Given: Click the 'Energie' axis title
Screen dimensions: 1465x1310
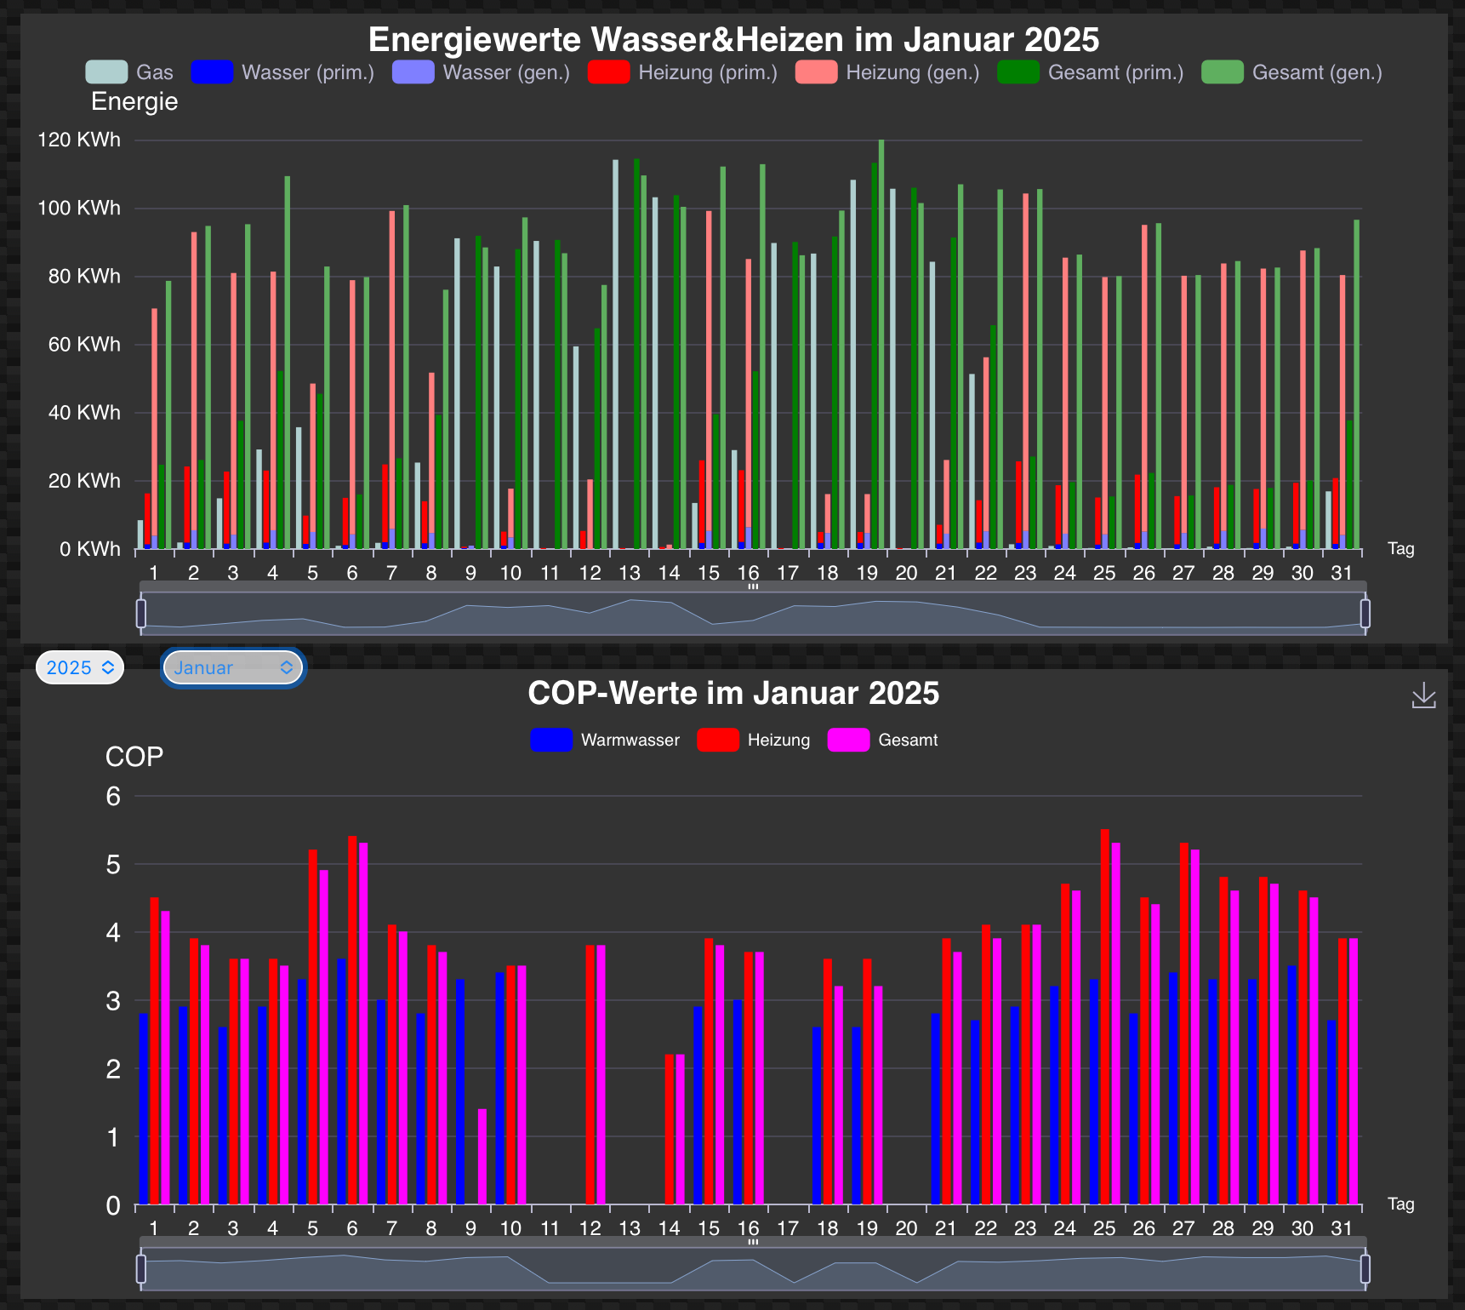Looking at the screenshot, I should (x=134, y=101).
